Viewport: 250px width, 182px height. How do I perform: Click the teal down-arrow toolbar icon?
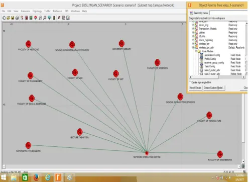49,18
